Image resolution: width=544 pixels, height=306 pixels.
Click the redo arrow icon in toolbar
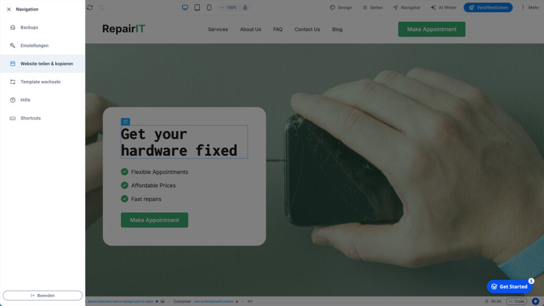point(90,7)
